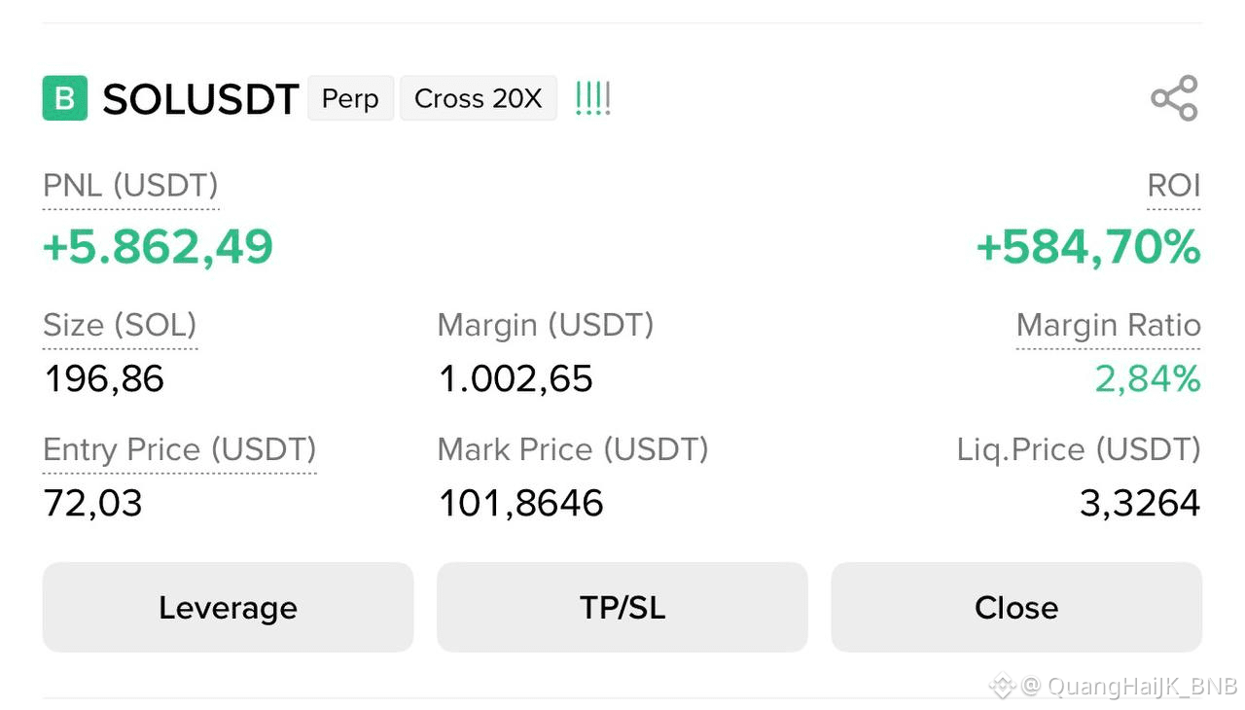
Task: Tap the Size (SOL) label
Action: 120,325
